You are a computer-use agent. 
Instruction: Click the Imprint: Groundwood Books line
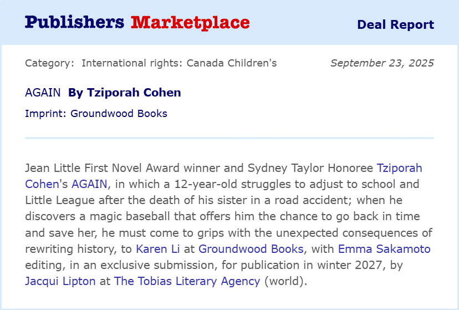coord(96,114)
